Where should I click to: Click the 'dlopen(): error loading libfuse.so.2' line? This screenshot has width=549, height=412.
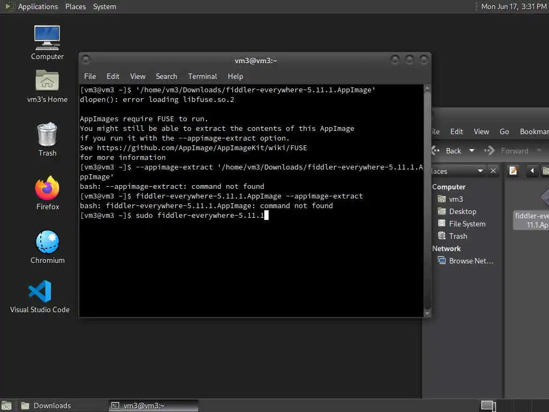[x=157, y=99]
